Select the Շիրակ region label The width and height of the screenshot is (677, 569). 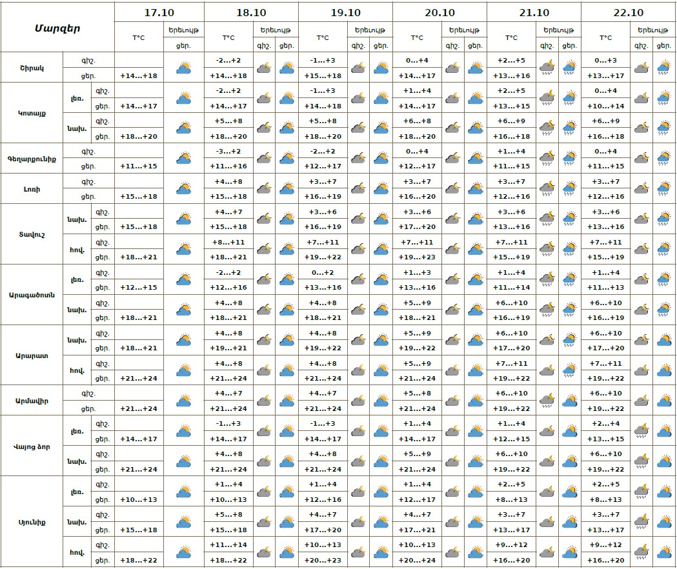point(32,67)
